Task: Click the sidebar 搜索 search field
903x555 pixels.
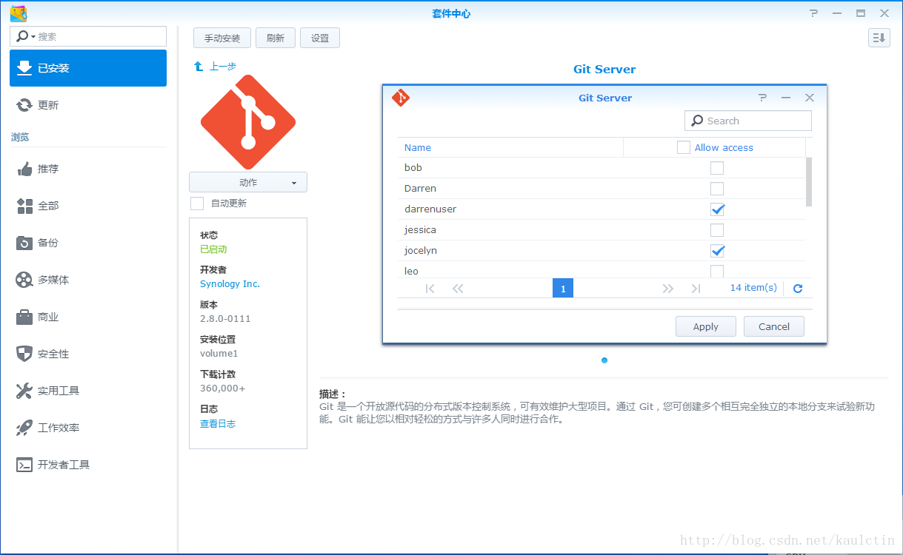Action: point(88,36)
